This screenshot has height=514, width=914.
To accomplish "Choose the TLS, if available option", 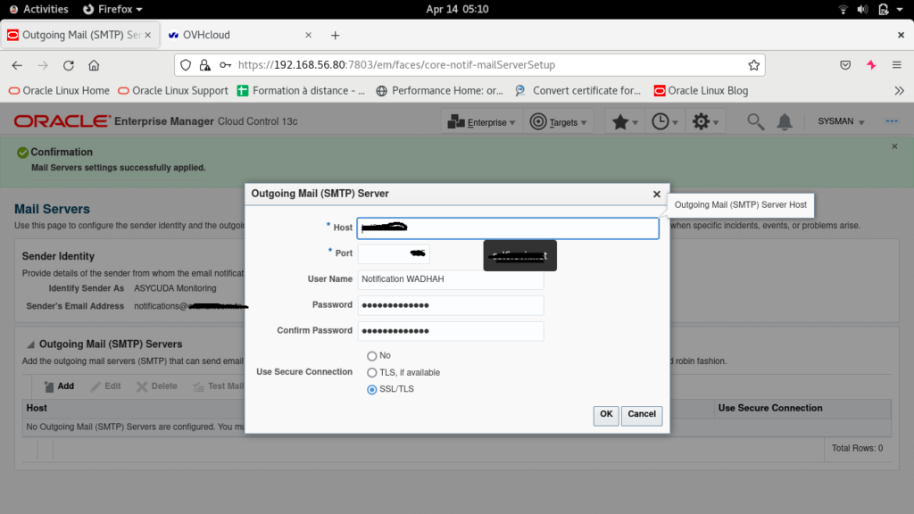I will point(372,373).
